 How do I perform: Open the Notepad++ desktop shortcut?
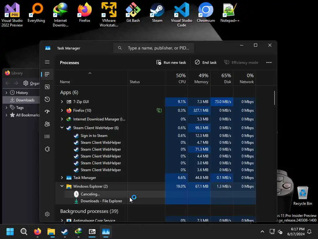(230, 12)
